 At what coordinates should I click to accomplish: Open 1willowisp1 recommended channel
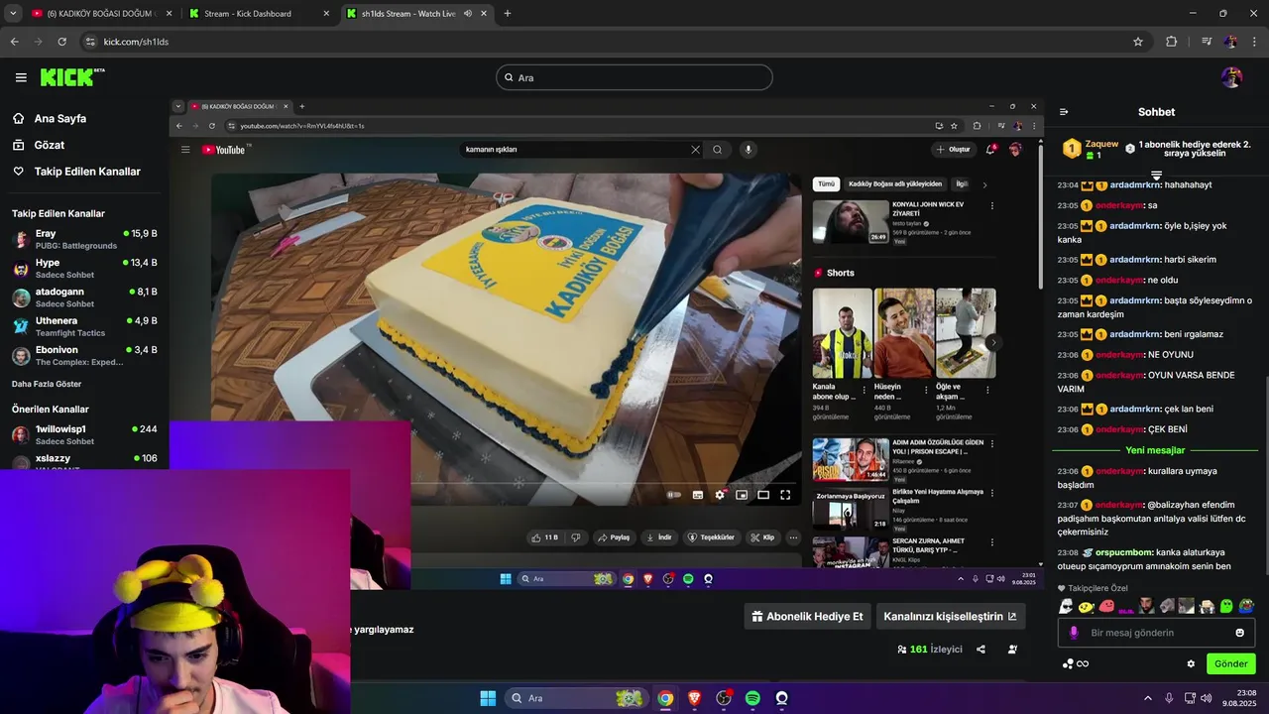[x=84, y=434]
